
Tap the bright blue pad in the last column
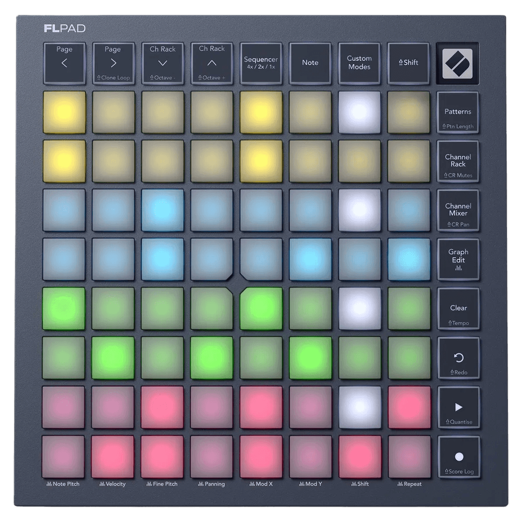click(409, 260)
